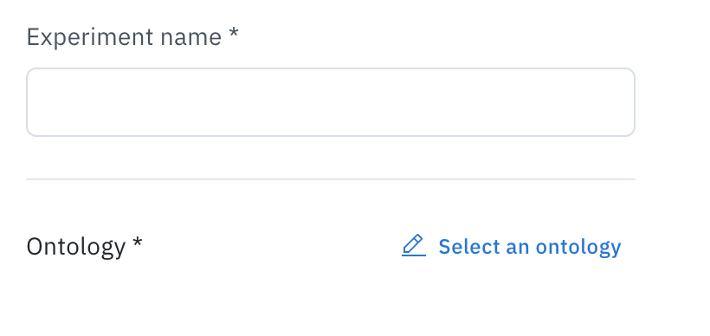Click the word Select in the blue link
710x336 pixels.
click(468, 246)
